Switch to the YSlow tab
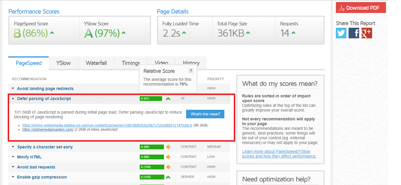This screenshot has height=185, width=401. coord(63,63)
